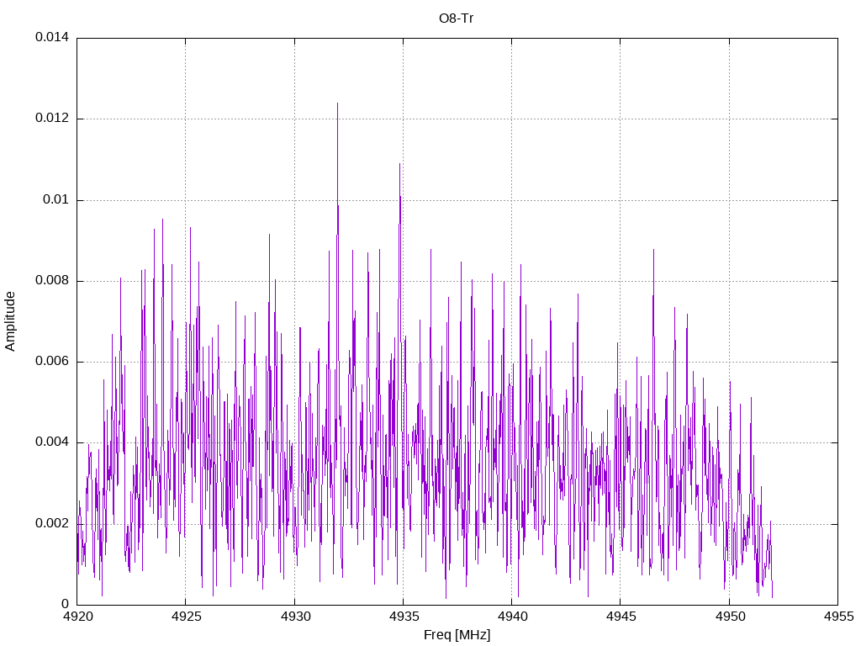Select the 0.002 y-axis tick label
The image size is (861, 646).
pos(52,523)
